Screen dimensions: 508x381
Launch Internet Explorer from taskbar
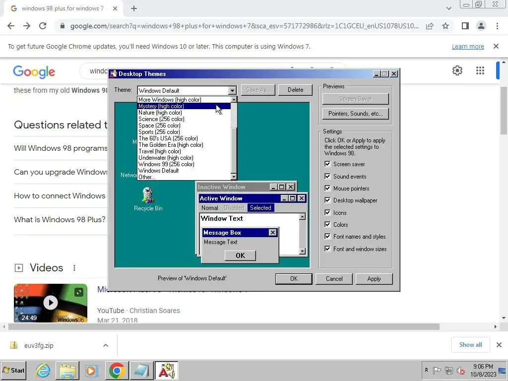(x=43, y=370)
